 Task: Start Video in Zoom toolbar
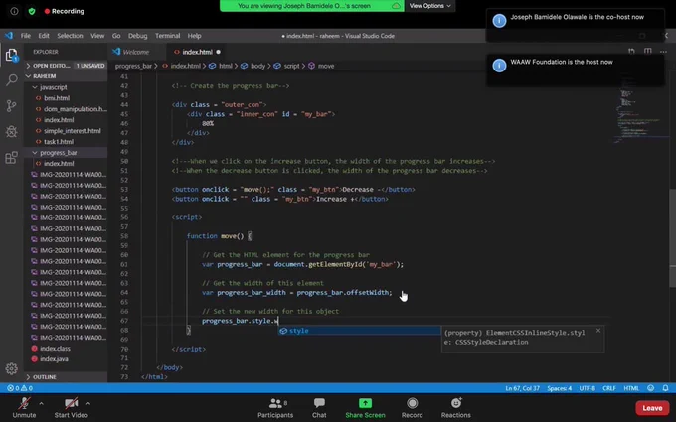[x=72, y=408]
